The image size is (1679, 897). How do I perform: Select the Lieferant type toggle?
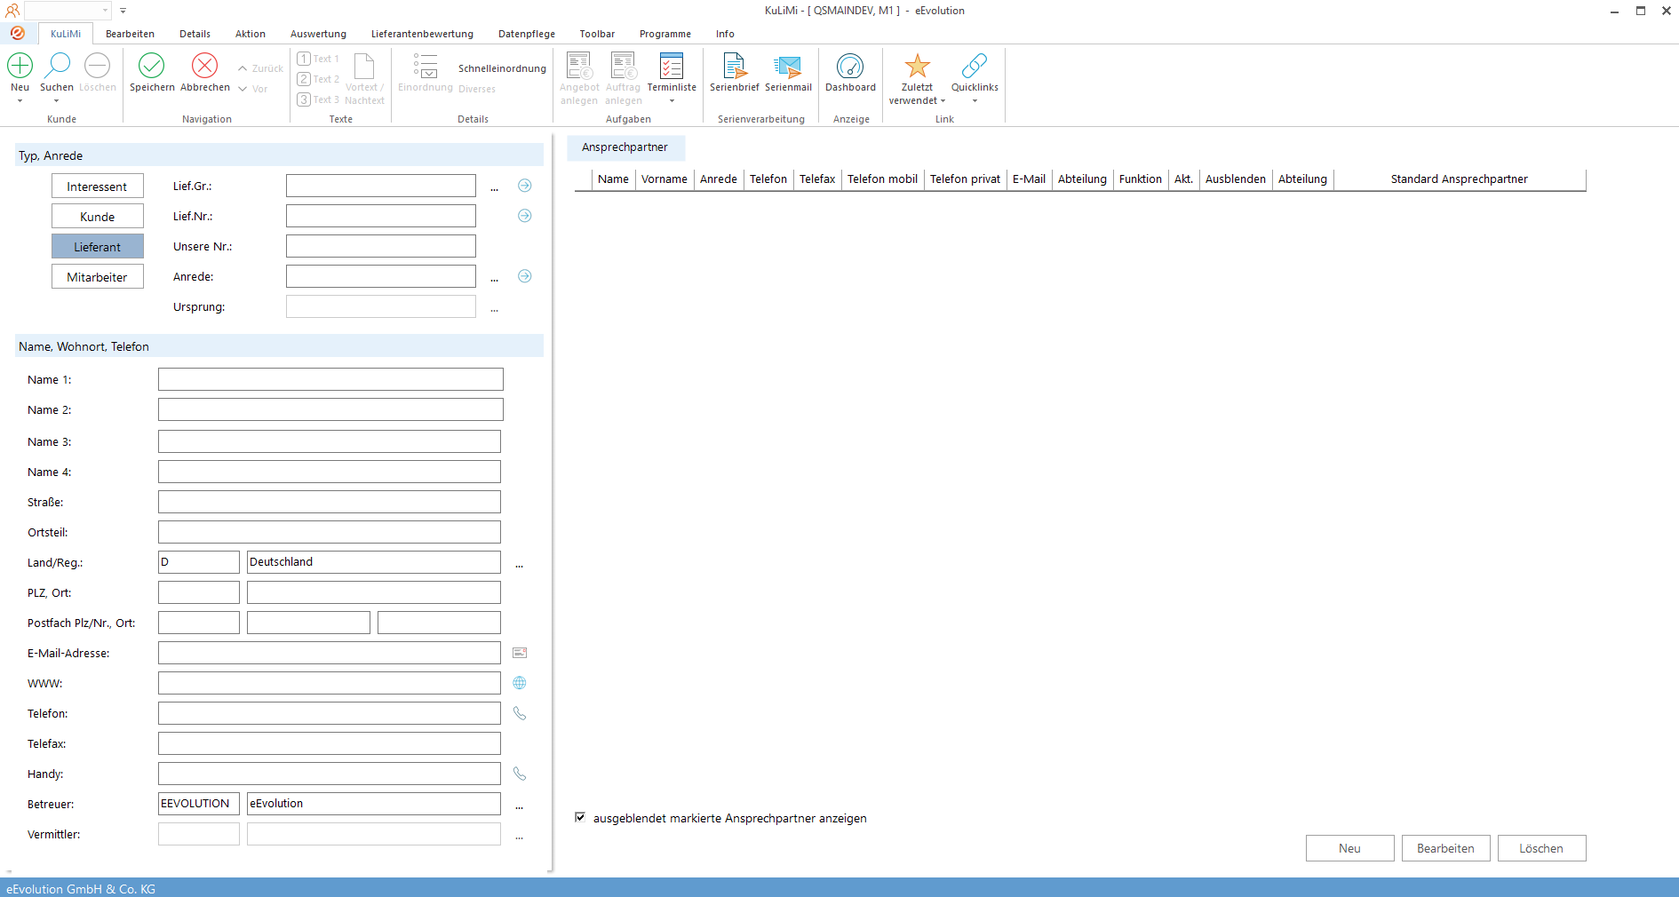pyautogui.click(x=98, y=247)
